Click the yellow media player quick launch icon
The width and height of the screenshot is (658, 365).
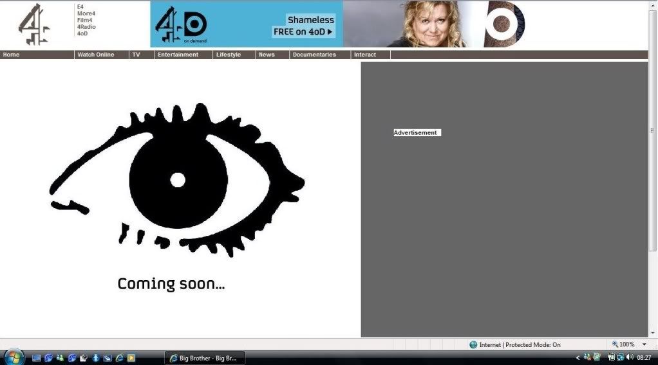(x=131, y=358)
